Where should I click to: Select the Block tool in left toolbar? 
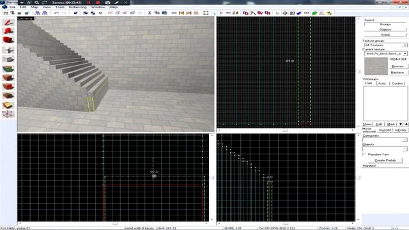coord(8,59)
